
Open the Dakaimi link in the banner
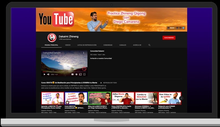[171, 28]
